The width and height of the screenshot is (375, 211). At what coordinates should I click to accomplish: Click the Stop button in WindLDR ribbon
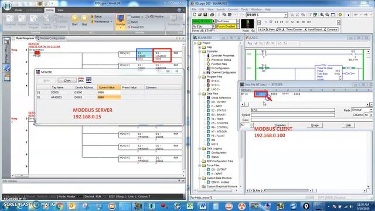(x=84, y=20)
